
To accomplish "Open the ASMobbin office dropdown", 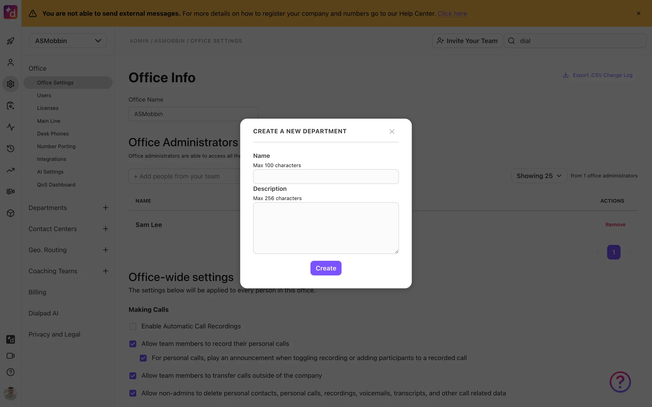I will pyautogui.click(x=68, y=41).
